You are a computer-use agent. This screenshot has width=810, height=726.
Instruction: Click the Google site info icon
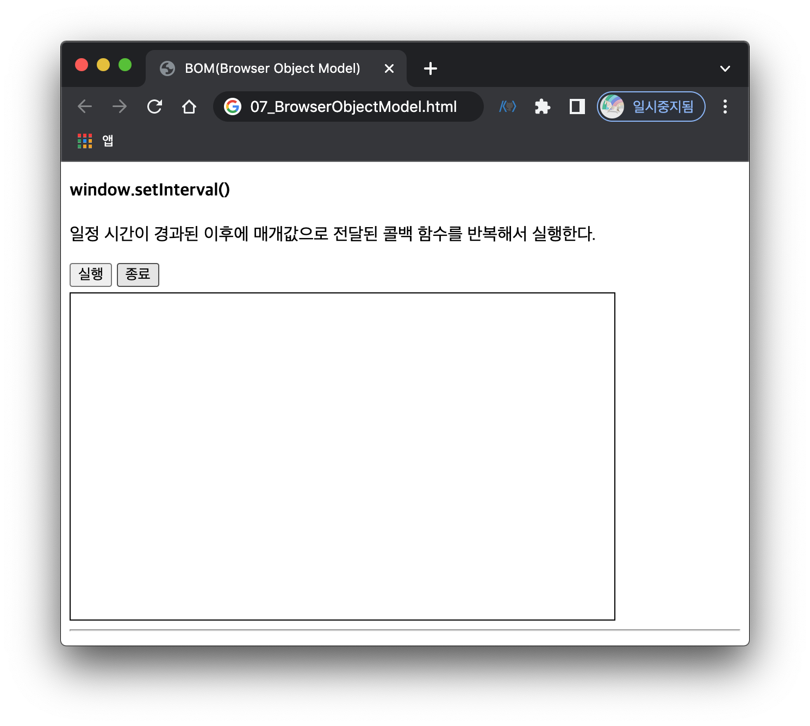pos(233,107)
